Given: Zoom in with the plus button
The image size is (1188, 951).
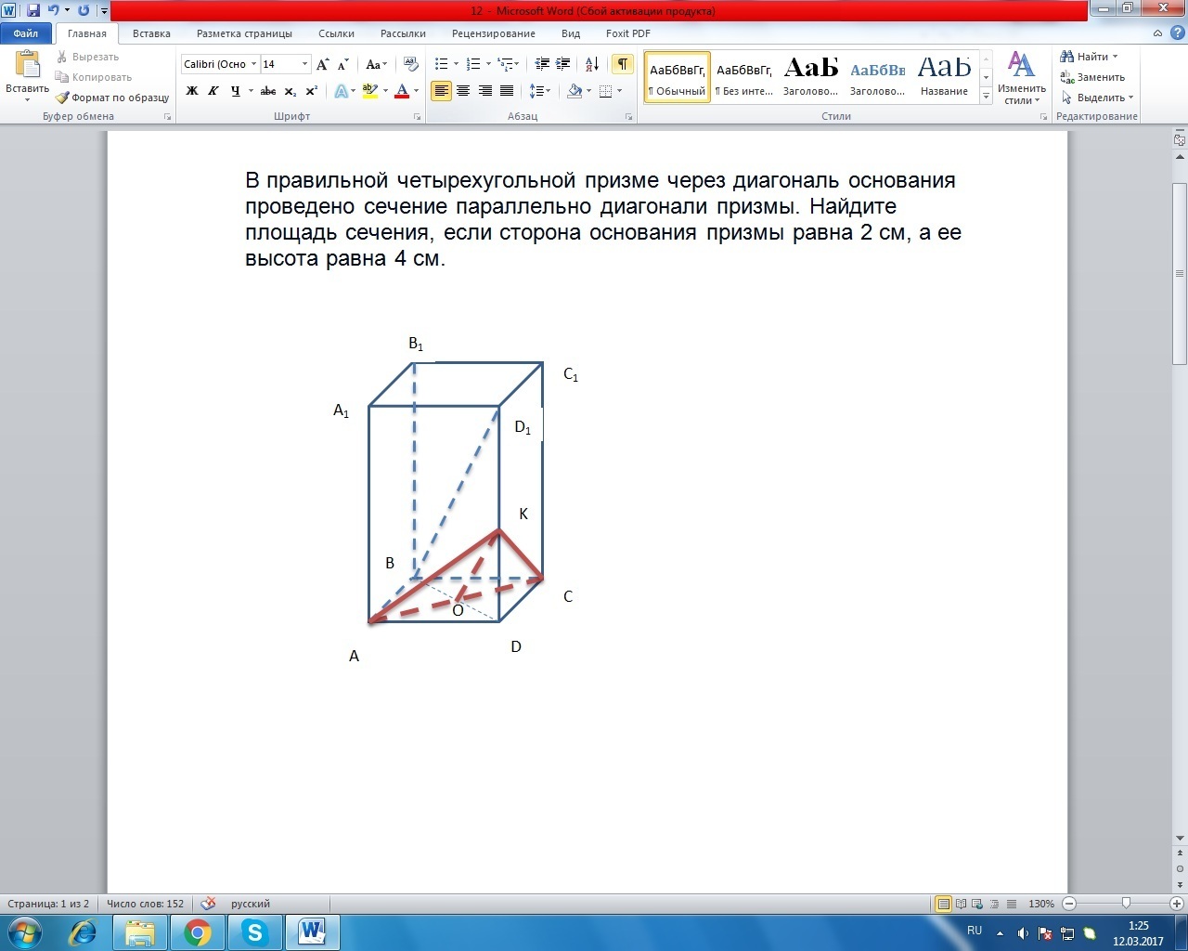Looking at the screenshot, I should click(1177, 904).
